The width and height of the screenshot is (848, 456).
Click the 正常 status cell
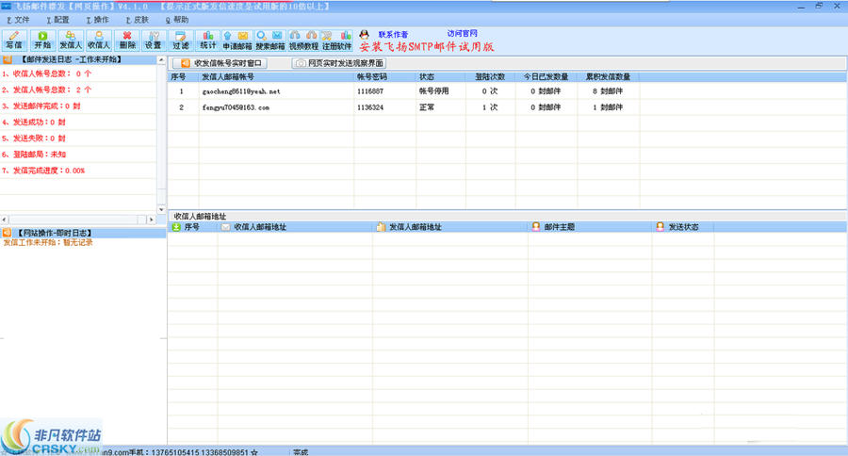[x=427, y=107]
